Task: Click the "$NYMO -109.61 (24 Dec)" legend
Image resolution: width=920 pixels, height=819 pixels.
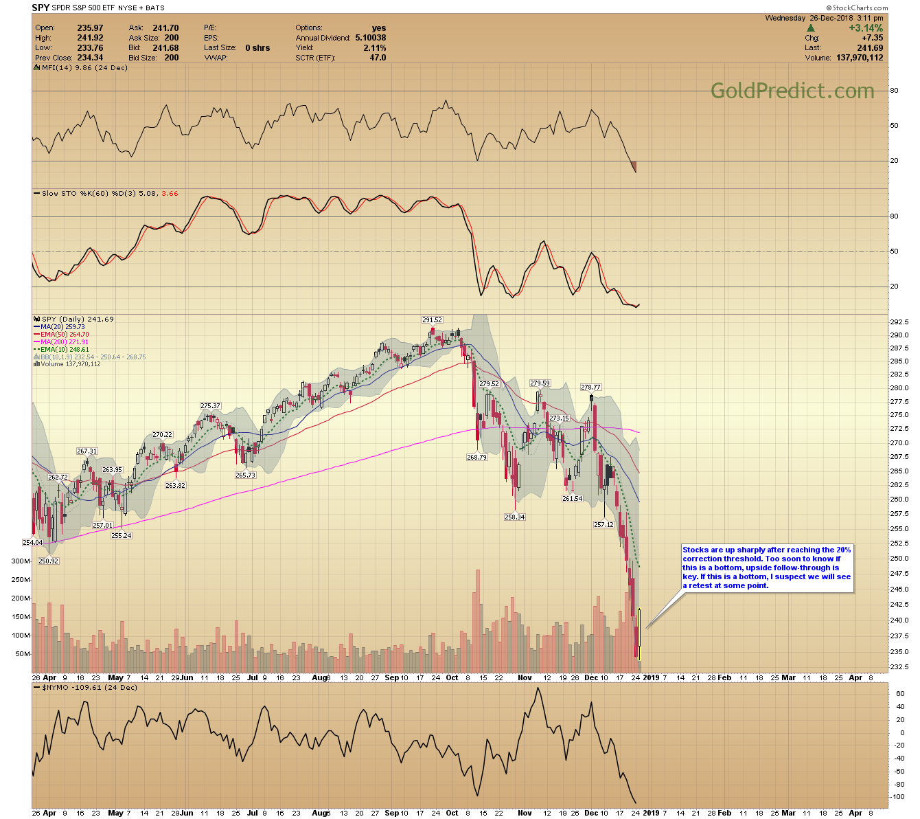Action: [x=84, y=687]
